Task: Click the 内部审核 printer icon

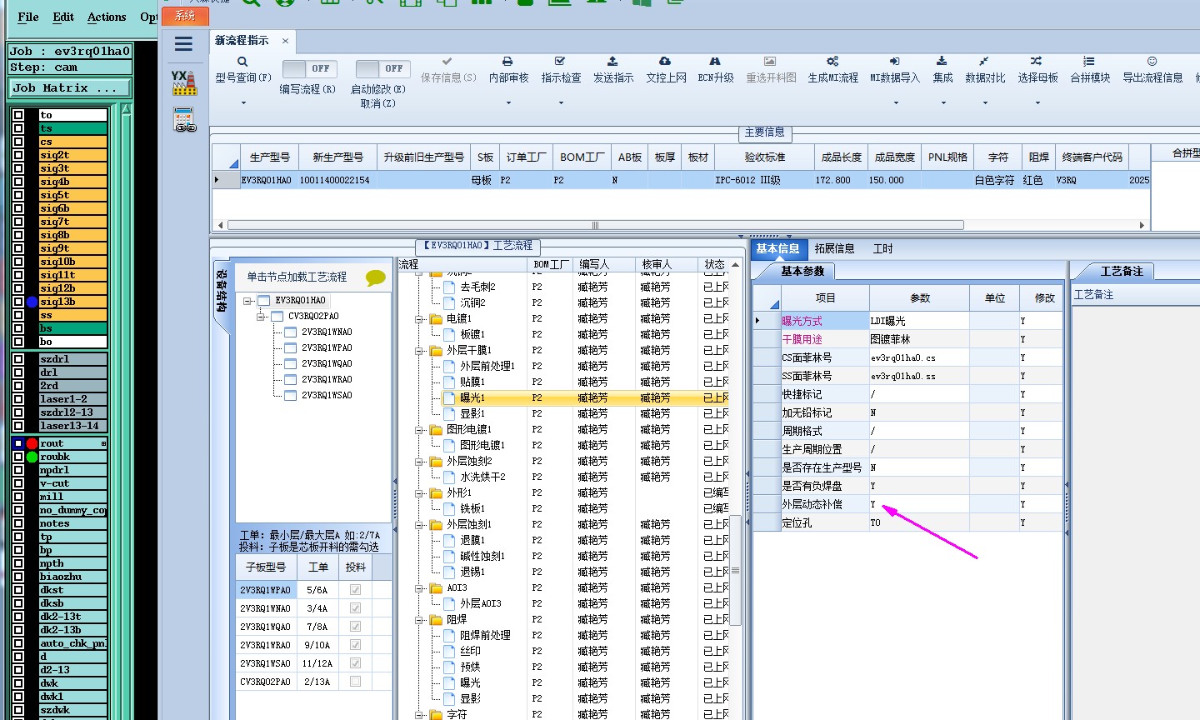Action: 507,62
